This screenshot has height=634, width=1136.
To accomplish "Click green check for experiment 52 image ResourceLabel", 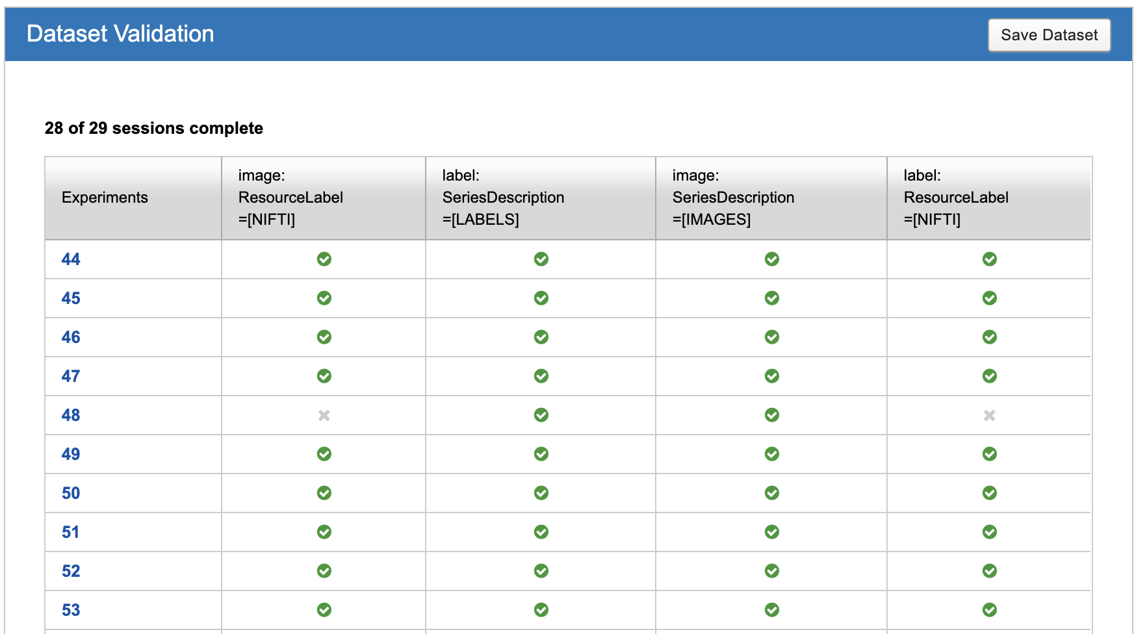I will pyautogui.click(x=324, y=571).
